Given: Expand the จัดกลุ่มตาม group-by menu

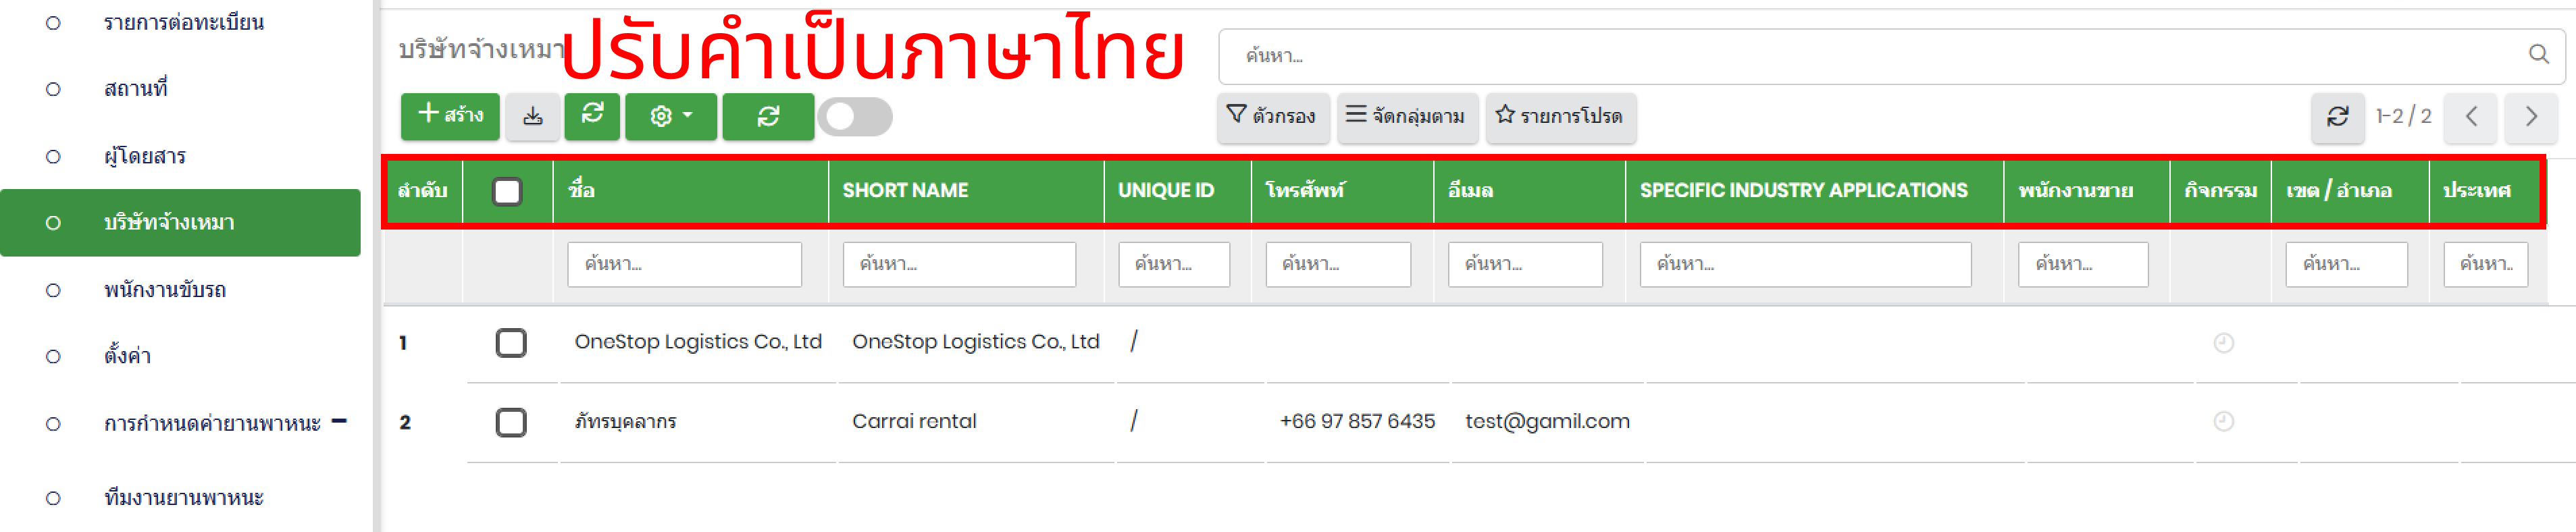Looking at the screenshot, I should point(1405,117).
